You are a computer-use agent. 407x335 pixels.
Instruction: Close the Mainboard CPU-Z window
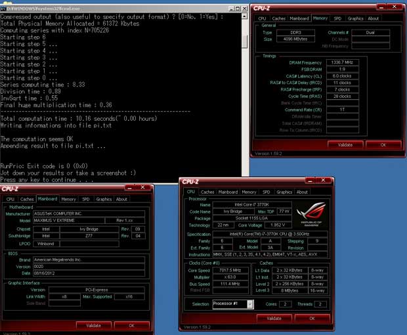[142, 187]
